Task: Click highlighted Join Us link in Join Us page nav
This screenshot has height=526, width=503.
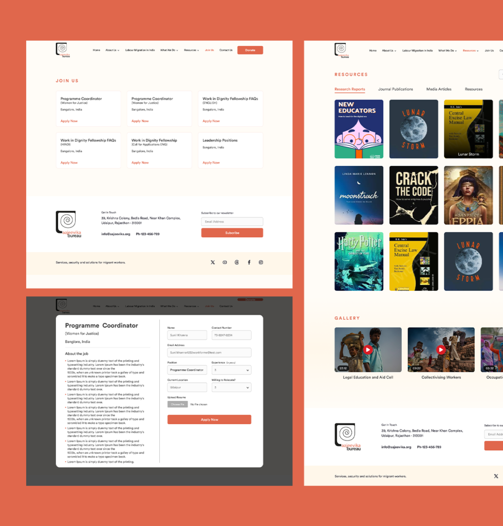Action: click(210, 50)
